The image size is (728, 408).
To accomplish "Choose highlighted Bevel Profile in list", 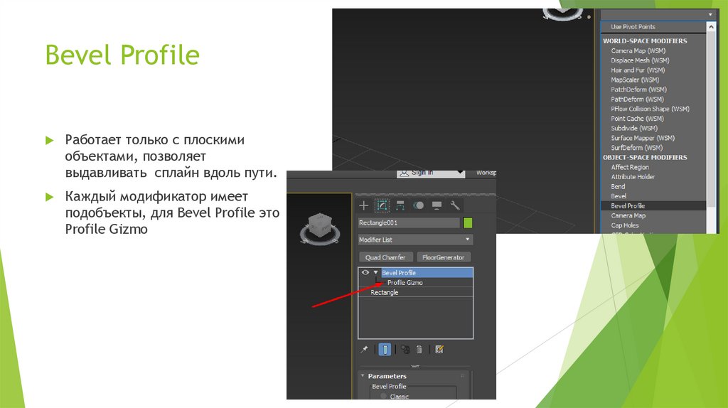I will [653, 205].
